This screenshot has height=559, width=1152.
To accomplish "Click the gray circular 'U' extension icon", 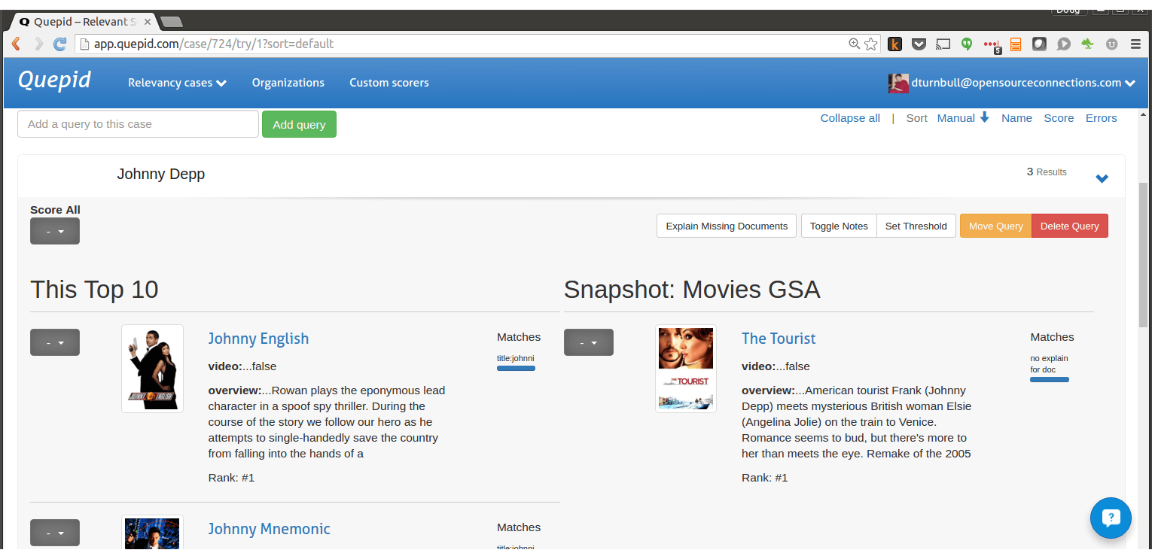I will [1111, 44].
